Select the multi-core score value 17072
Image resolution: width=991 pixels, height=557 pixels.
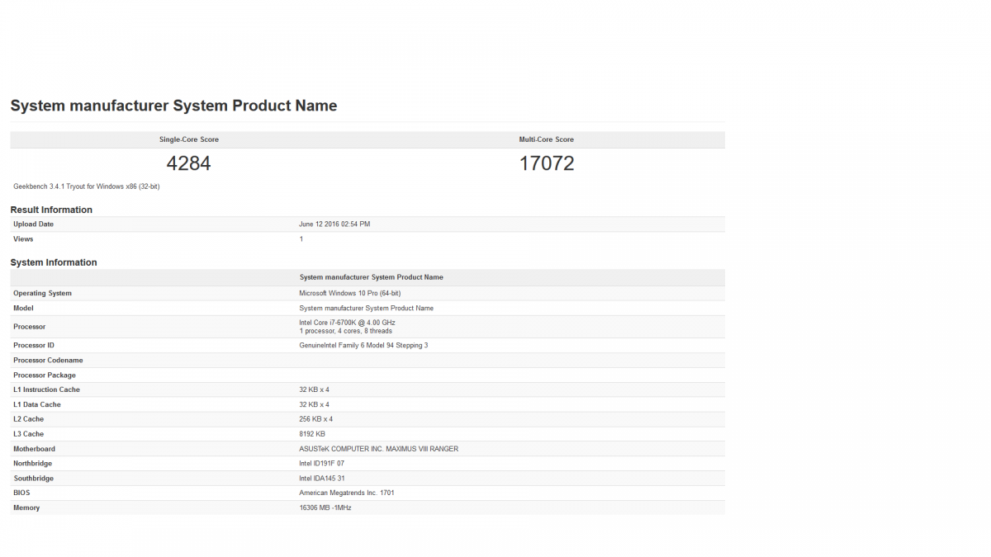547,163
